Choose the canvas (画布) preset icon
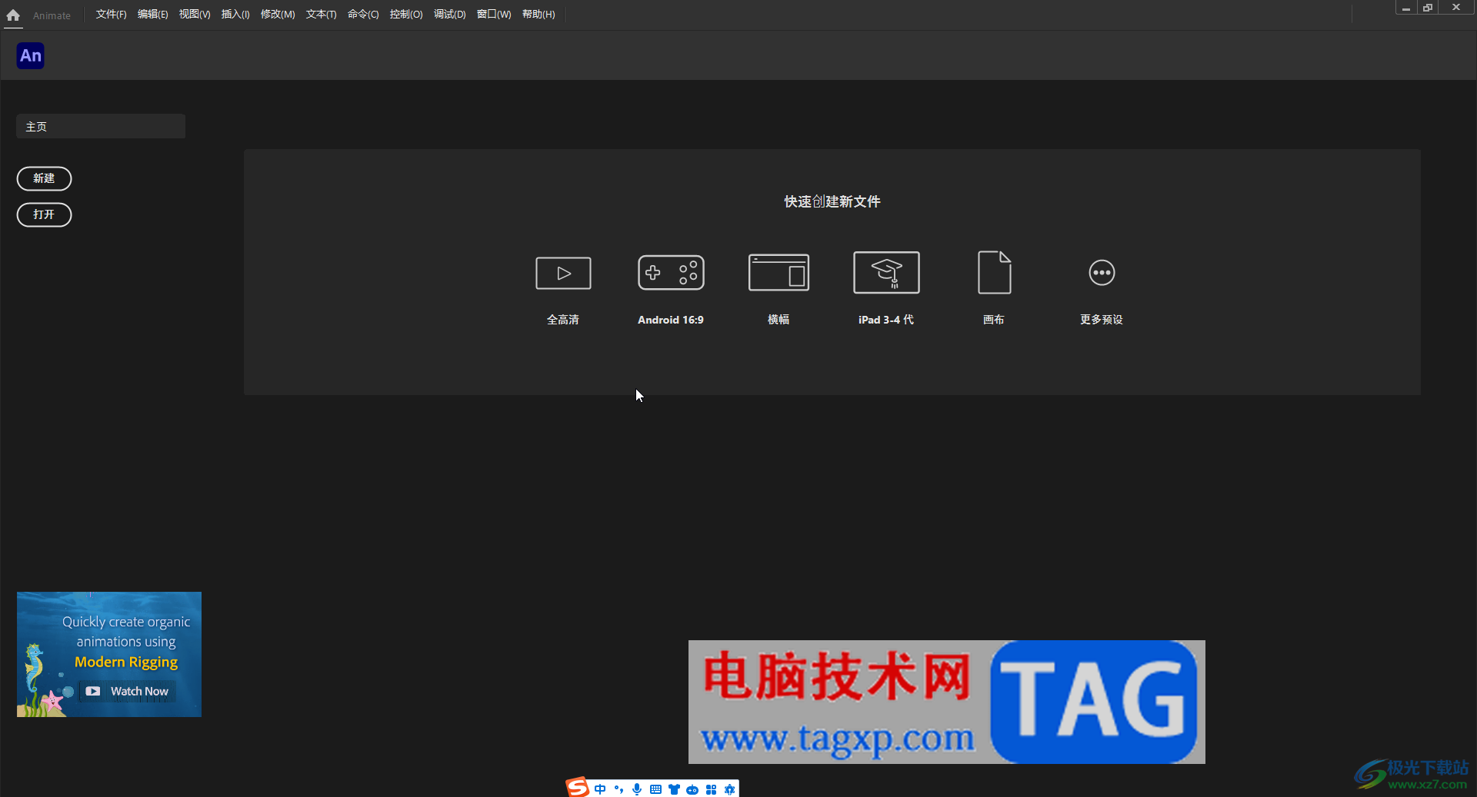The image size is (1477, 797). (994, 272)
